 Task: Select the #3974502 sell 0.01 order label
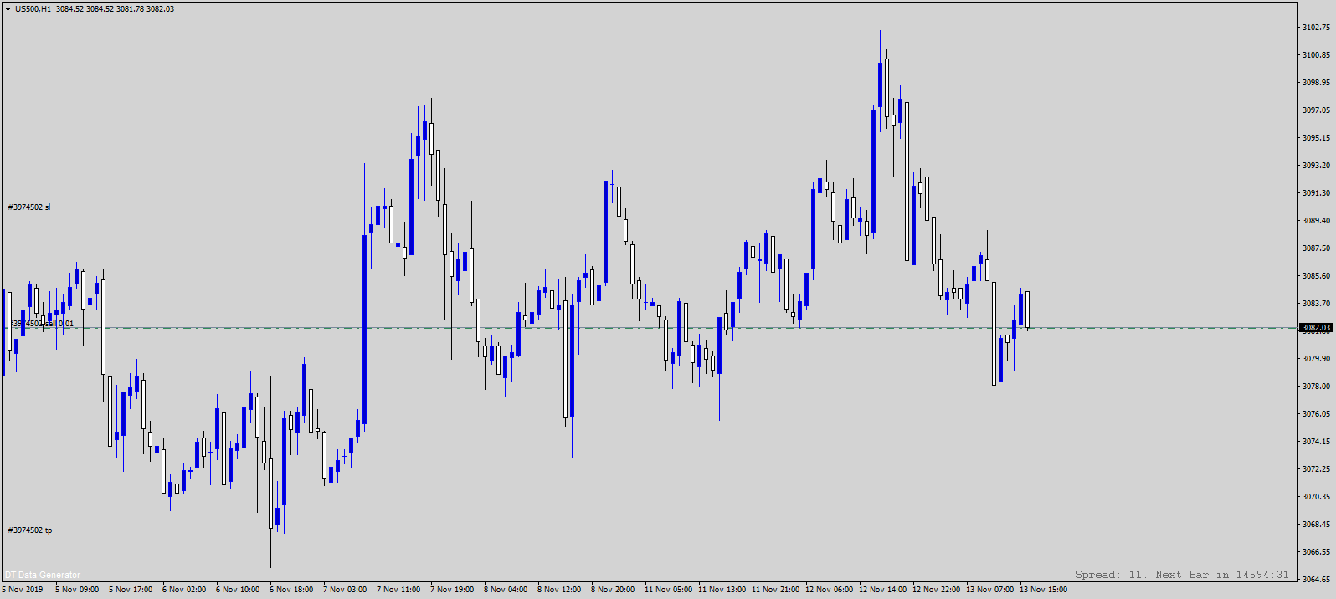point(43,324)
